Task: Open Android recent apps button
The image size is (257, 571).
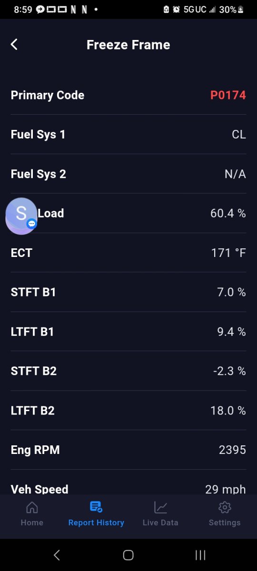Action: coord(200,555)
